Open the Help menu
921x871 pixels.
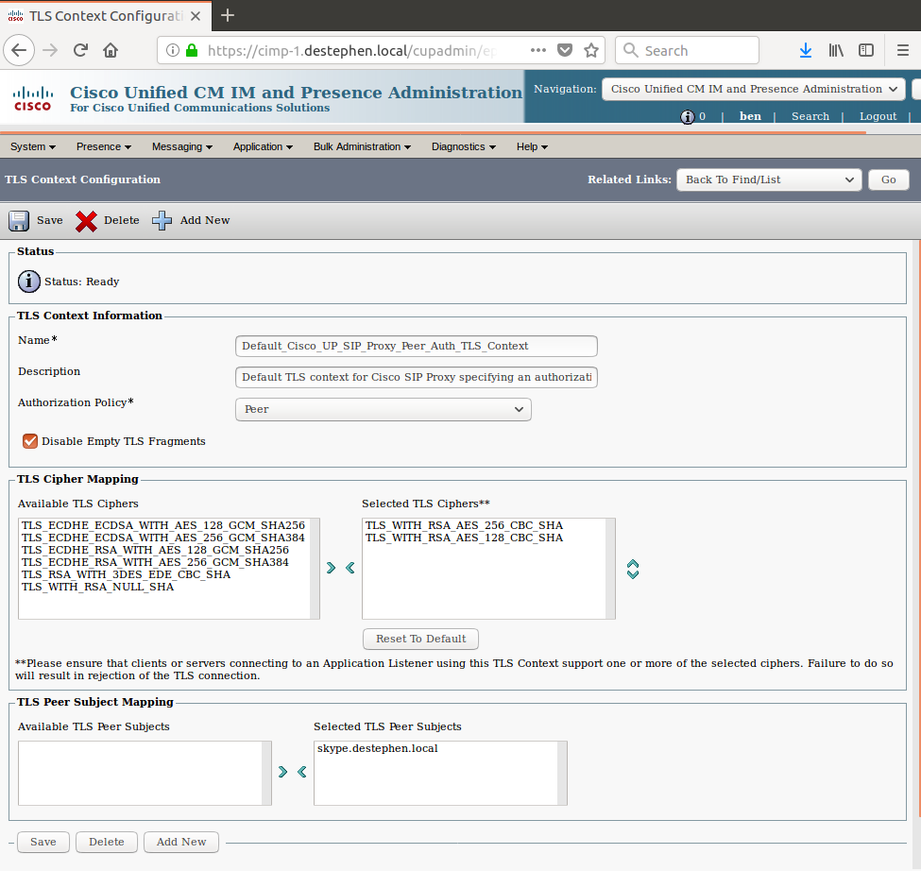click(532, 146)
